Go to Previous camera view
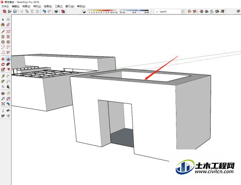 pos(8,104)
